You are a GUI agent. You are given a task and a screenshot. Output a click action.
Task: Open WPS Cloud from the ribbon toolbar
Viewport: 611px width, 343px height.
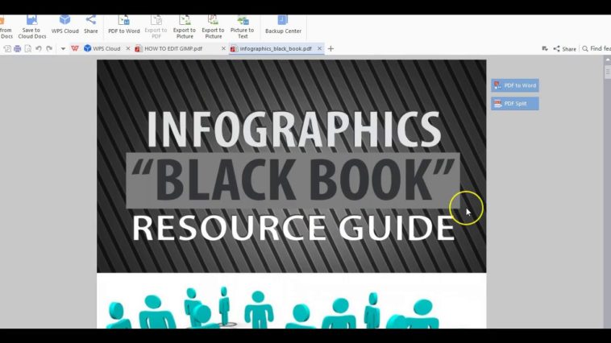coord(64,25)
